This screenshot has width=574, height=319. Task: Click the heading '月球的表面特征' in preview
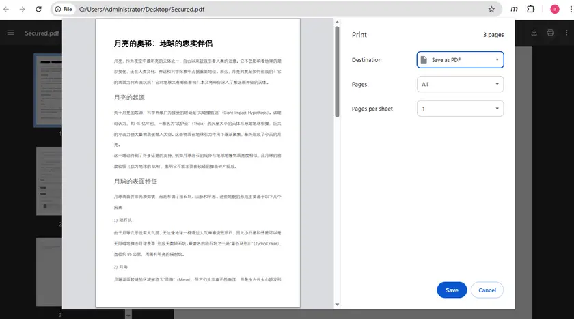(135, 182)
